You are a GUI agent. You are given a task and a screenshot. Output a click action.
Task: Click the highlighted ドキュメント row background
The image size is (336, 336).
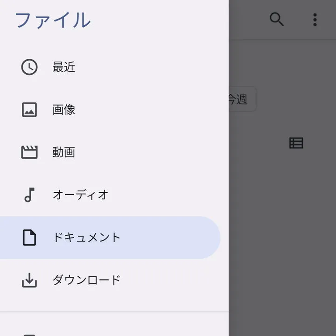177,237
